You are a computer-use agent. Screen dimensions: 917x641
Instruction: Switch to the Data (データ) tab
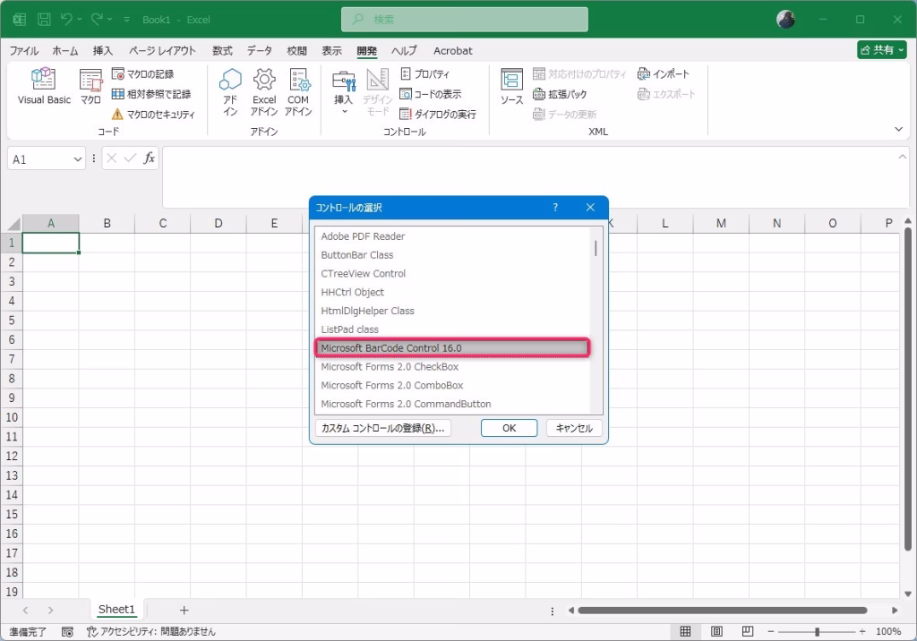coord(259,51)
